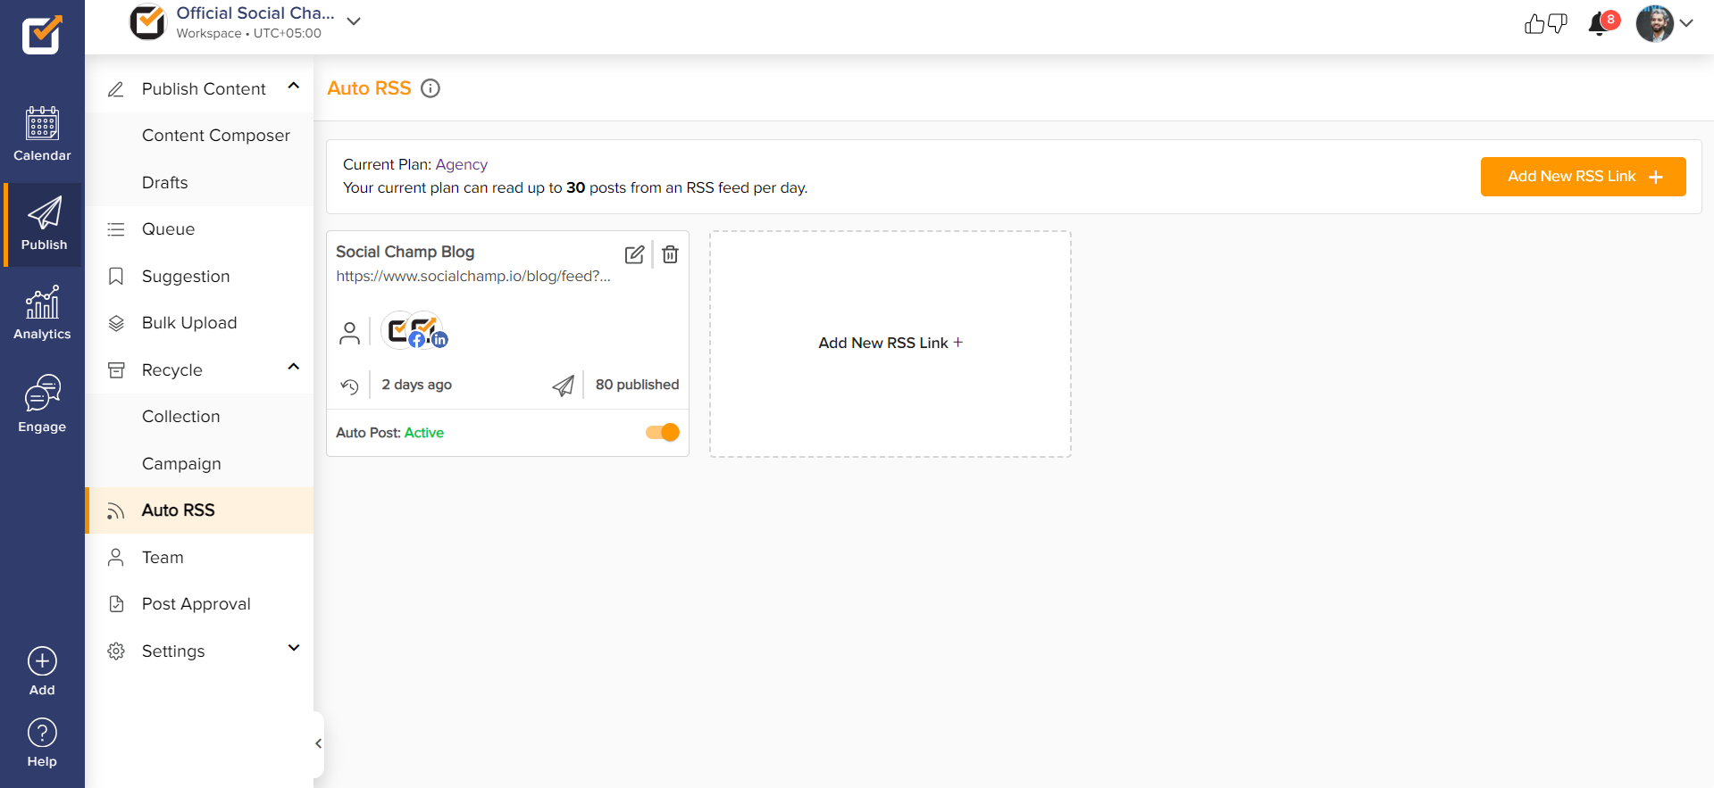Toggle Auto Post switch for Social Champ Blog
The width and height of the screenshot is (1714, 788).
pyautogui.click(x=663, y=432)
